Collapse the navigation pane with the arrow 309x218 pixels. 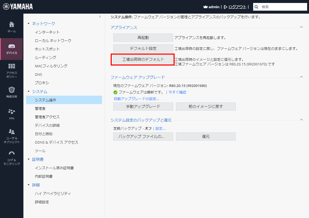100,16
